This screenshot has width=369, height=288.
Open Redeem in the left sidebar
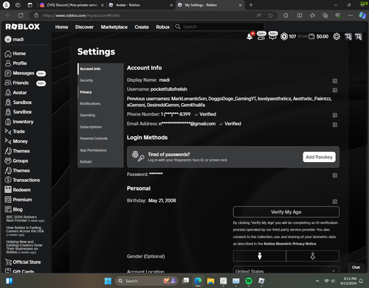[x=18, y=190]
